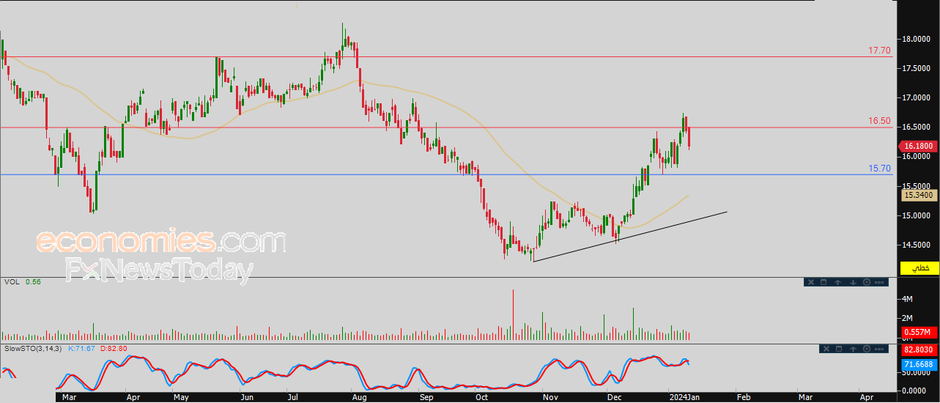Click the 14.5000 price axis label
940x403 pixels.
tap(918, 245)
